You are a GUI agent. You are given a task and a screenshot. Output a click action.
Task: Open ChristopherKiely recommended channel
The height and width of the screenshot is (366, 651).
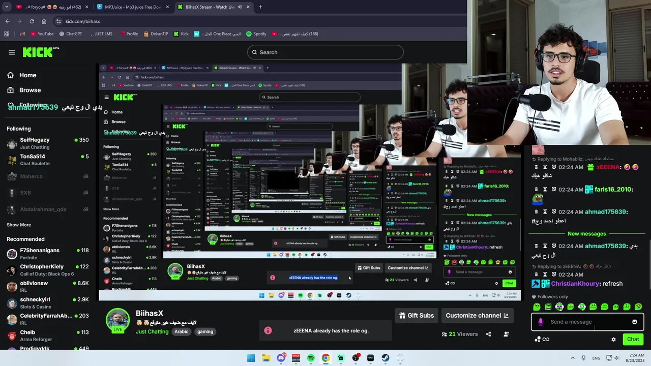point(47,270)
